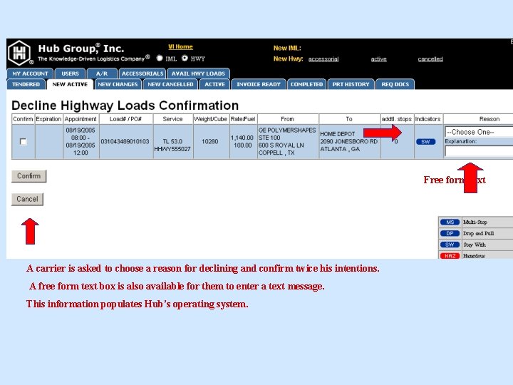Click the SW indicator badge in load row
The image size is (513, 385).
[425, 142]
